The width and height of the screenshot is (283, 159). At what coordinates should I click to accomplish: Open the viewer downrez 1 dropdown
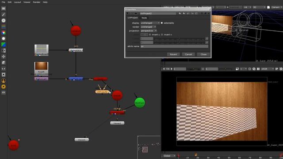coord(244,69)
